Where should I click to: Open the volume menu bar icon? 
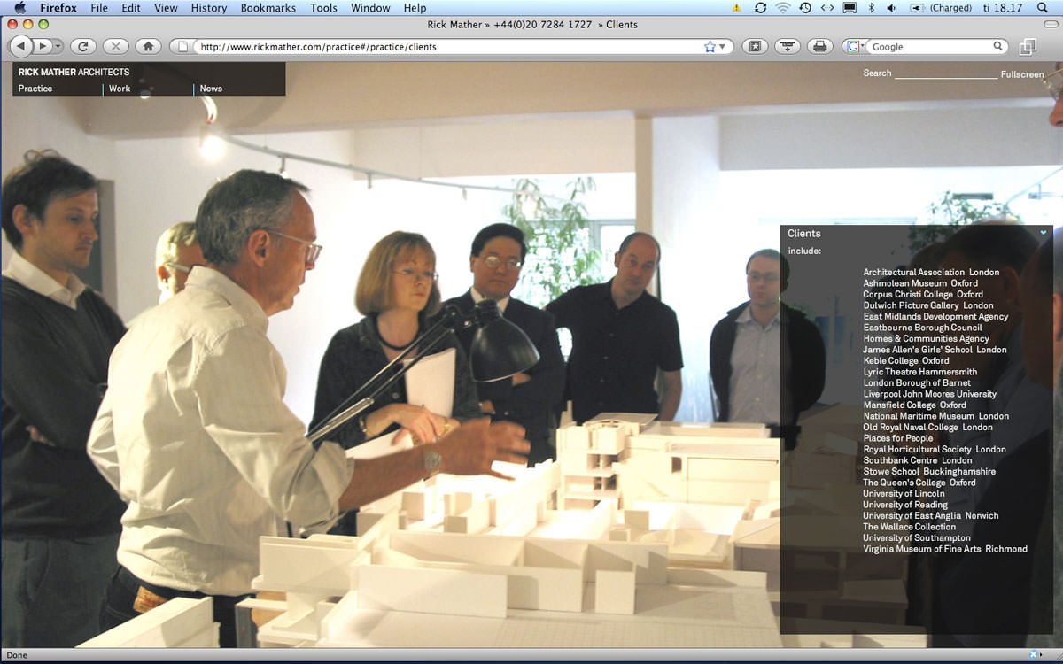tap(890, 8)
